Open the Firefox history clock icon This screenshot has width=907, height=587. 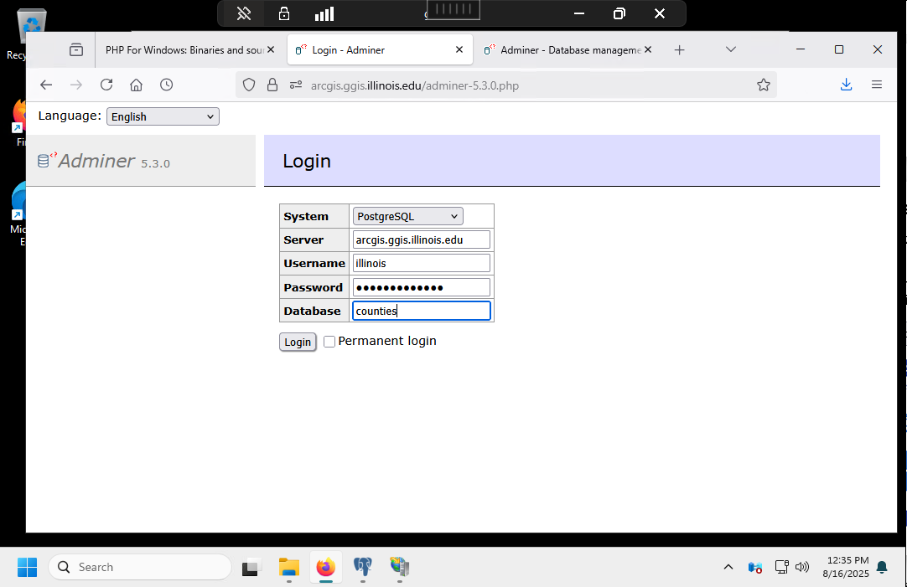(167, 85)
